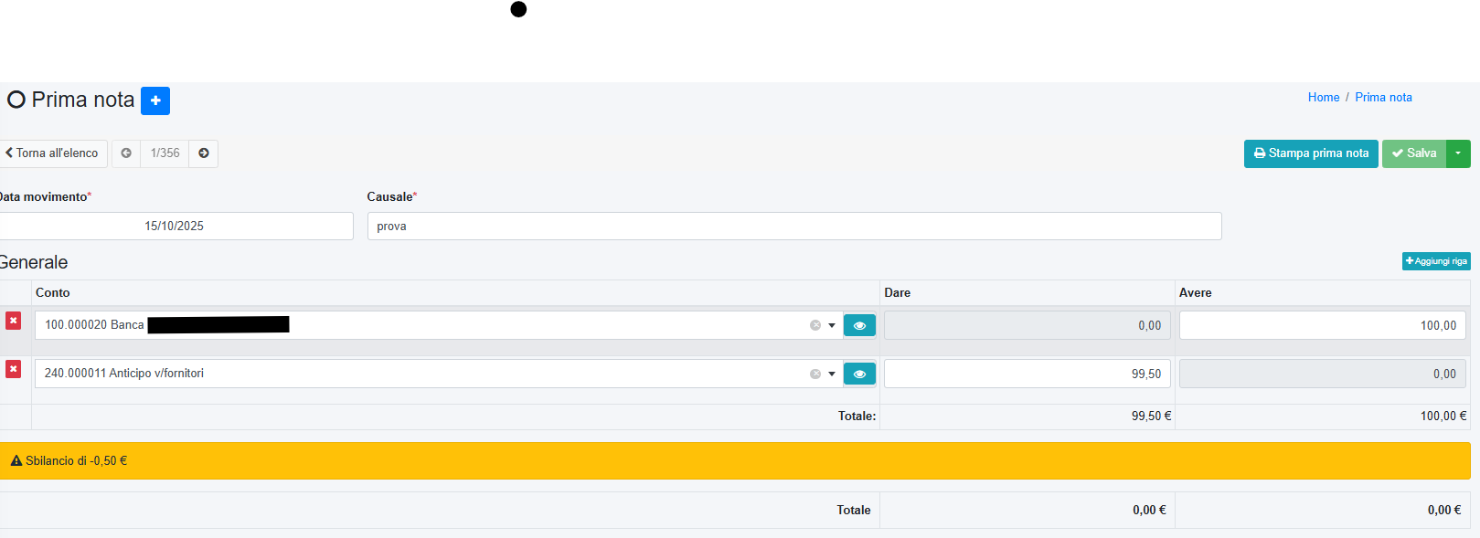The width and height of the screenshot is (1480, 538).
Task: Return to list via Torna all'elenco
Action: coord(53,153)
